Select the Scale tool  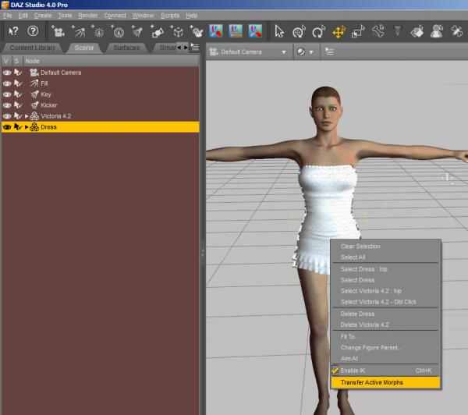click(x=358, y=31)
